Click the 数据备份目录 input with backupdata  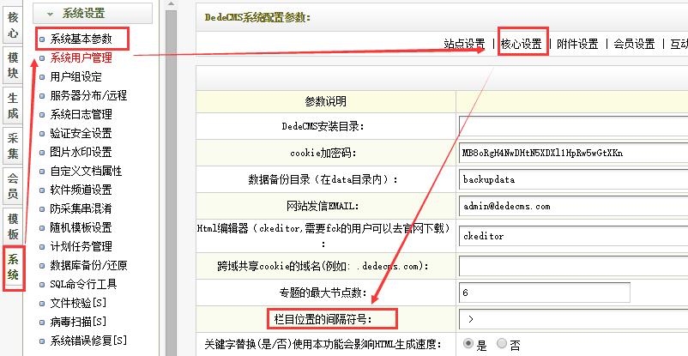pos(574,179)
